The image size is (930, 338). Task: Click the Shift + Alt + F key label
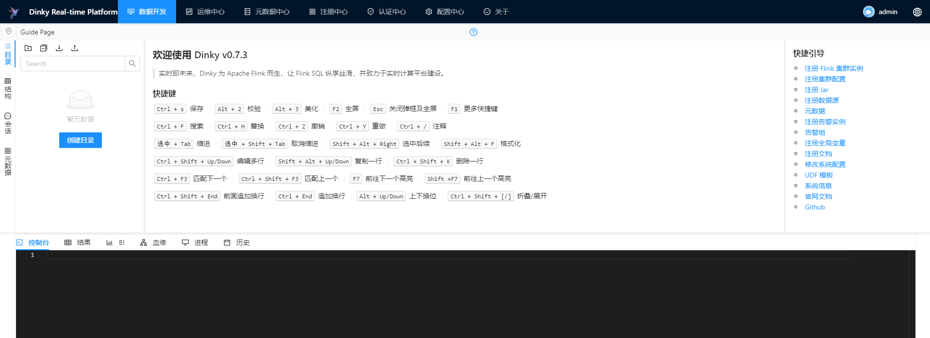(x=469, y=144)
